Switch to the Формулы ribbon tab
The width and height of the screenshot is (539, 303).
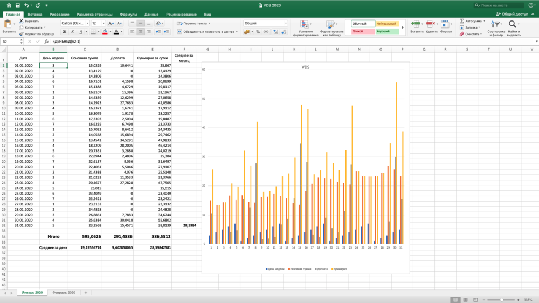[x=128, y=15]
